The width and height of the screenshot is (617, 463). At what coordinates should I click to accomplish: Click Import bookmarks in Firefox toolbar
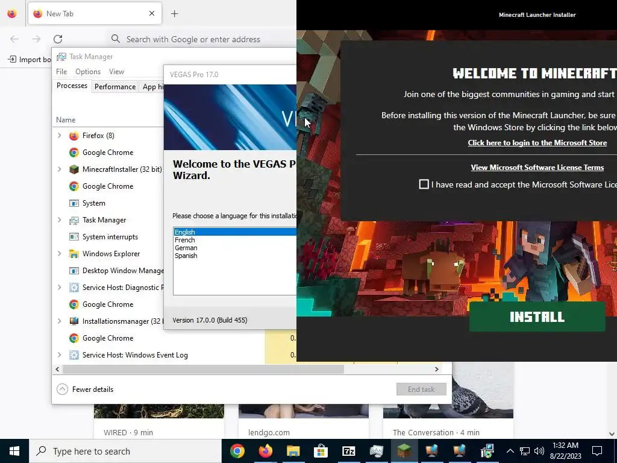click(x=30, y=60)
